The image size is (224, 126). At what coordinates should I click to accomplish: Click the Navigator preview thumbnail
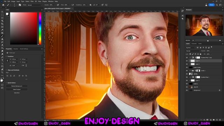(x=204, y=25)
